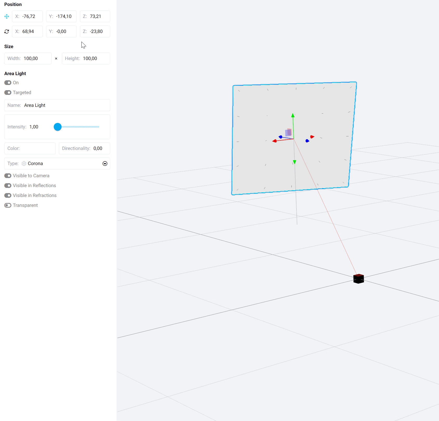
Task: Click the red left-pointing gizmo arrow
Action: (x=274, y=141)
